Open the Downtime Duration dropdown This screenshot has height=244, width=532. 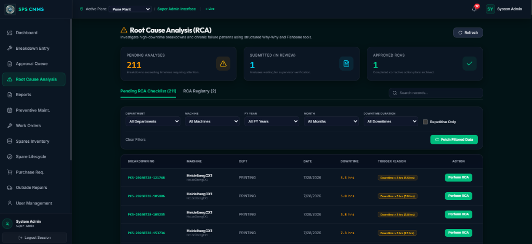pyautogui.click(x=391, y=121)
